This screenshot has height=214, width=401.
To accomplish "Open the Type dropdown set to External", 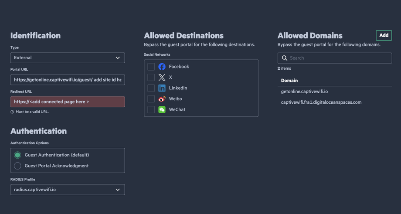I will [68, 58].
